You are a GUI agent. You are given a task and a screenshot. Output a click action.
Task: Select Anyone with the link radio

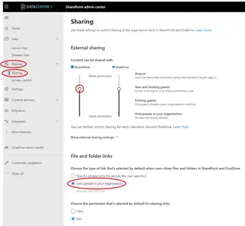[73, 191]
